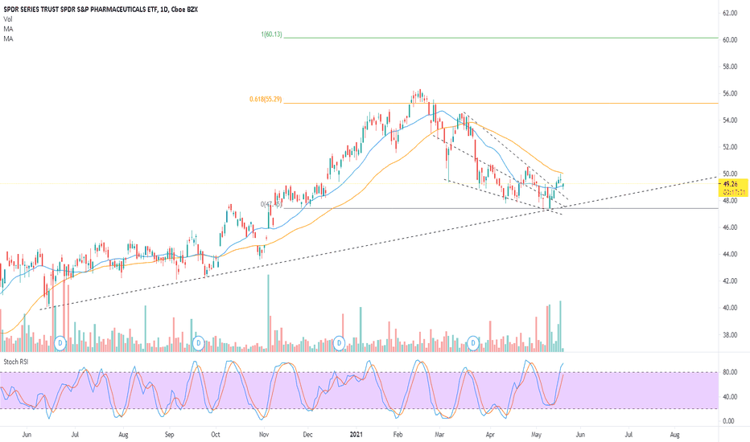Click 50.00 on the price axis
Screen dimensions: 750x442
(730, 174)
